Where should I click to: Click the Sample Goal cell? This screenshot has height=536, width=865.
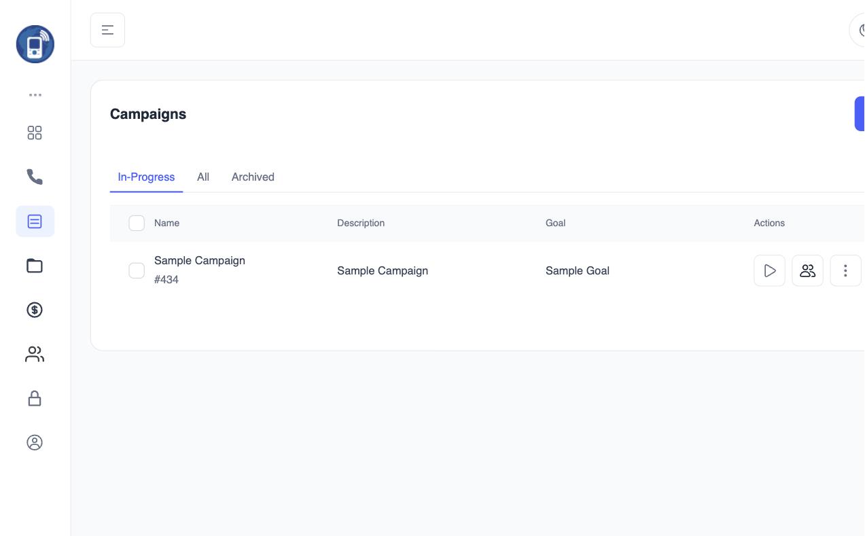[578, 270]
